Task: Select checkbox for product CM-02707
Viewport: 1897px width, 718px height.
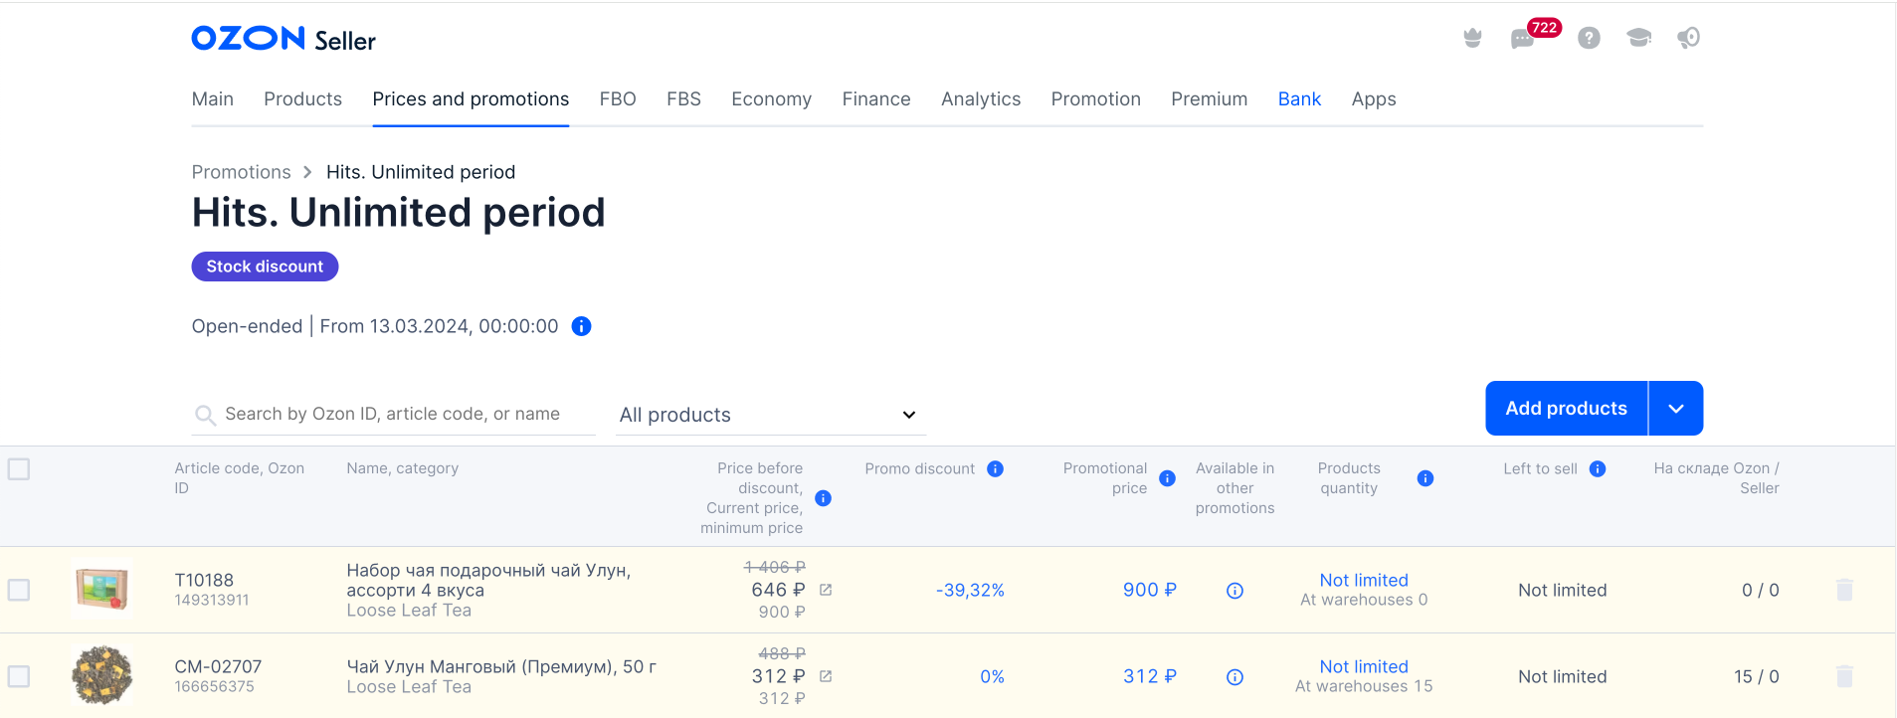Action: pyautogui.click(x=19, y=676)
